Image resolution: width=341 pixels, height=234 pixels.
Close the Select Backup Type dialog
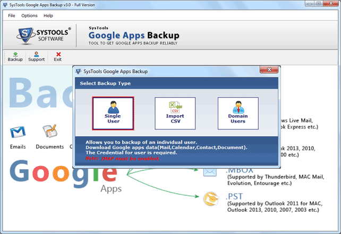[x=269, y=70]
